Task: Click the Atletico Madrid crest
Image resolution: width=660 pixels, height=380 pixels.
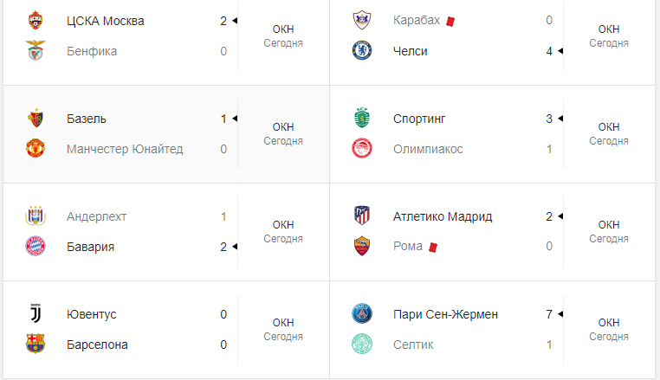Action: click(361, 216)
